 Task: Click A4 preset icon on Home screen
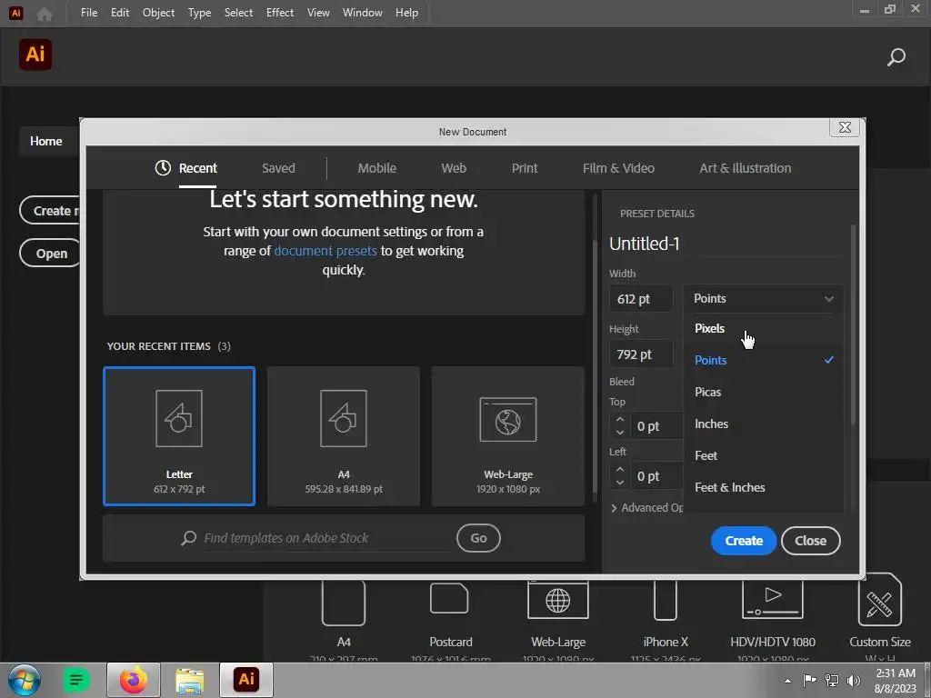[x=343, y=603]
